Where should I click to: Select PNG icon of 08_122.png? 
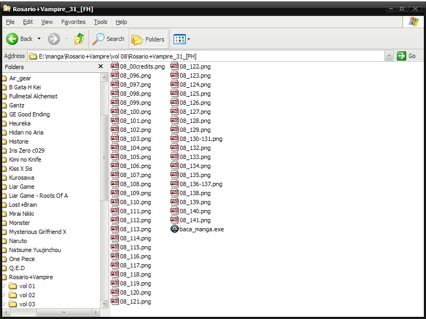pos(175,66)
